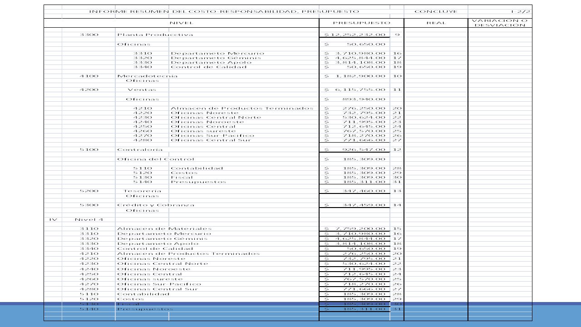
Task: Click the 'Oficinas' row under Tesorería
Action: [x=143, y=196]
